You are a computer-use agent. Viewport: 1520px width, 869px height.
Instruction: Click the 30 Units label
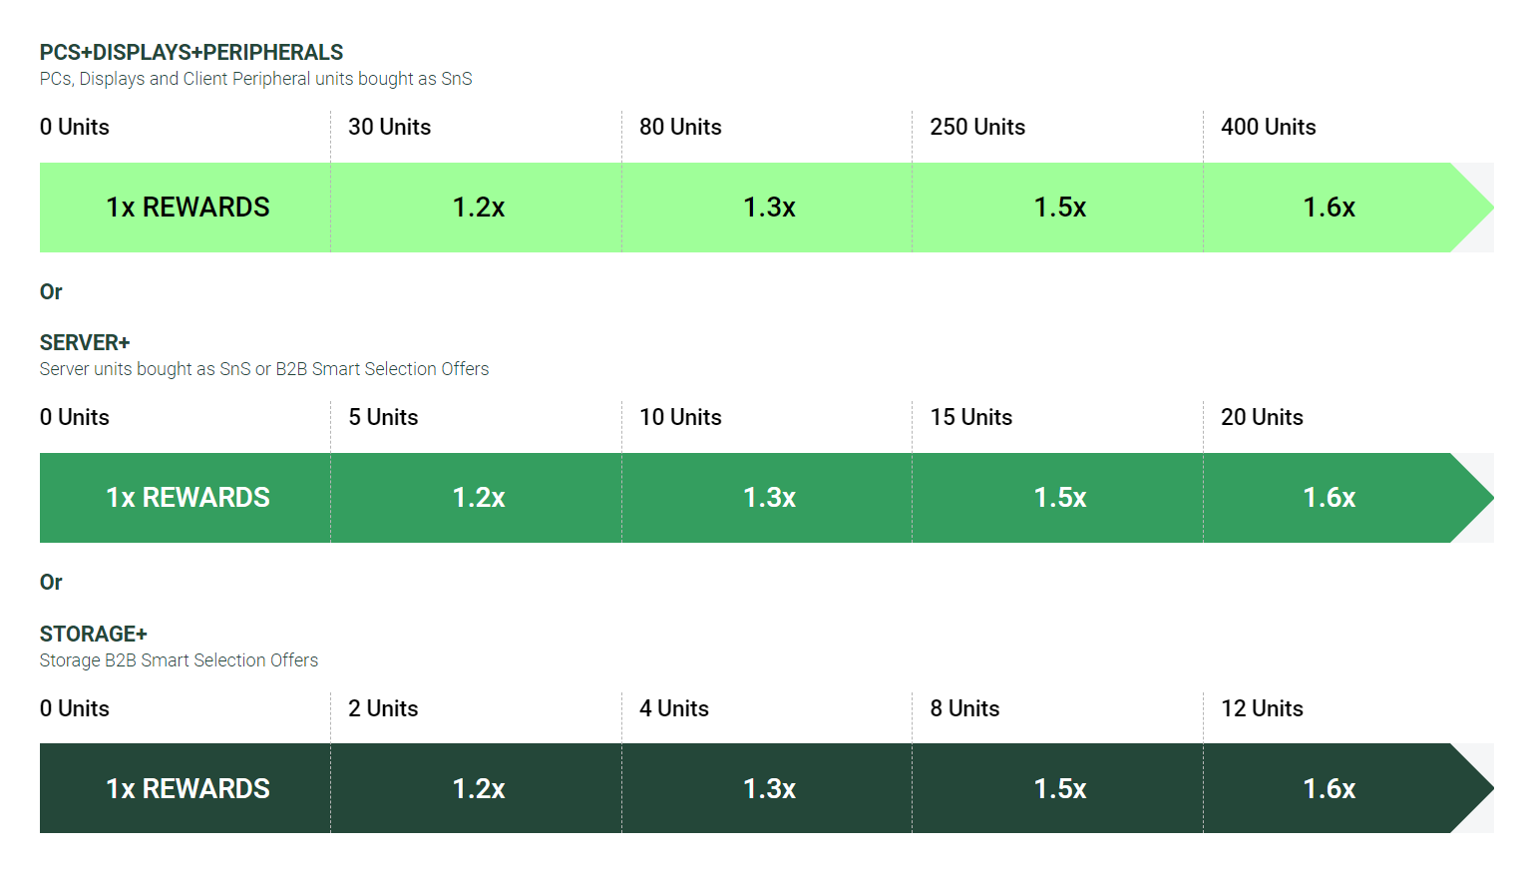point(389,128)
